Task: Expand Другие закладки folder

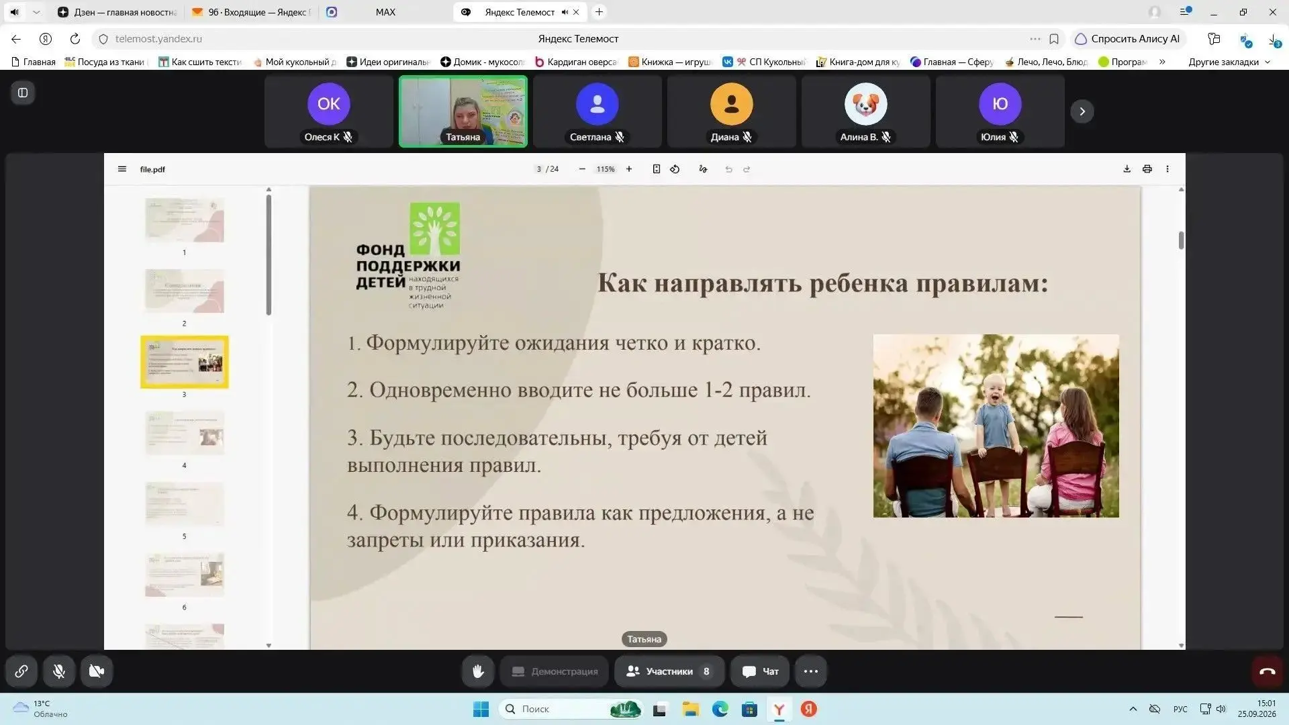Action: (1229, 62)
